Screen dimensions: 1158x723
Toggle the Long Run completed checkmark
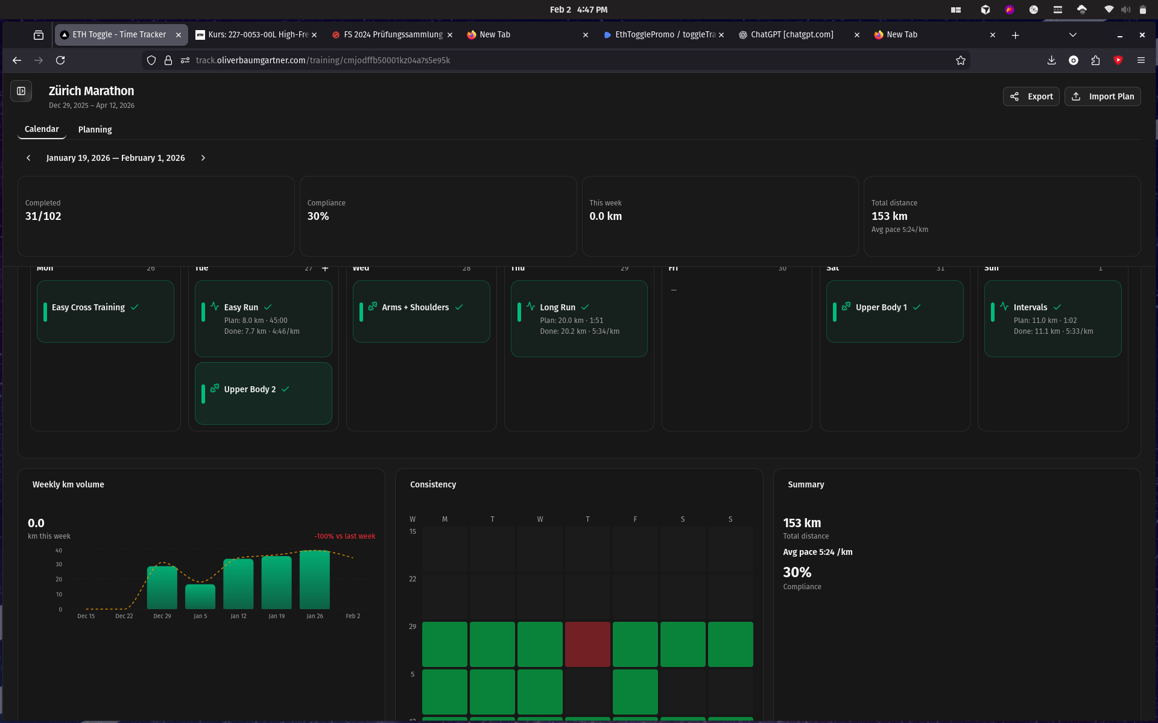click(x=585, y=307)
